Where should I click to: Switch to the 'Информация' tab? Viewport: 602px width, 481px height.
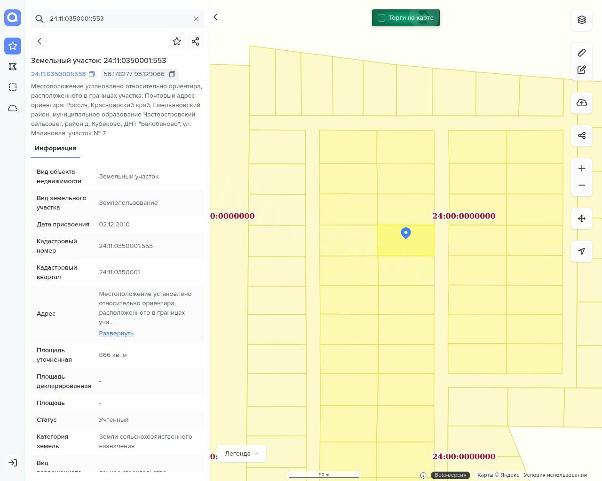pos(55,148)
